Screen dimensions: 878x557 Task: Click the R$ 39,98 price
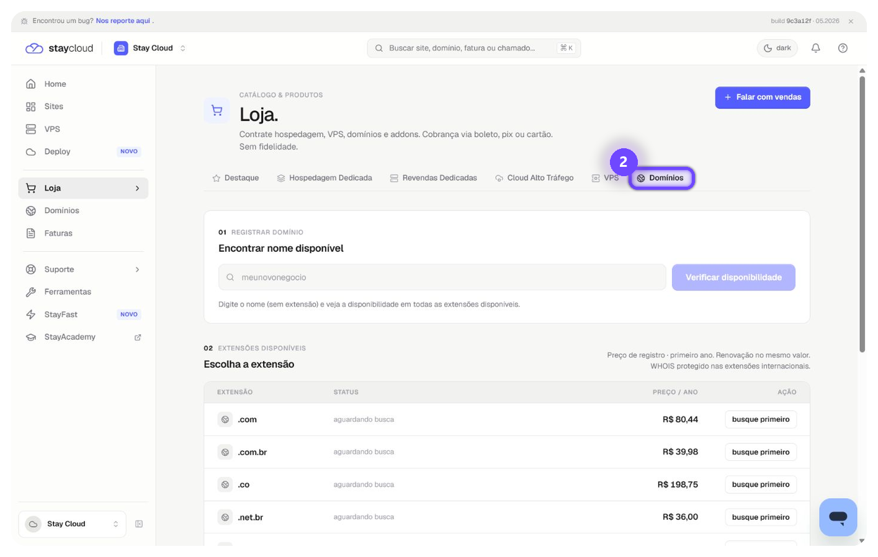pyautogui.click(x=680, y=452)
